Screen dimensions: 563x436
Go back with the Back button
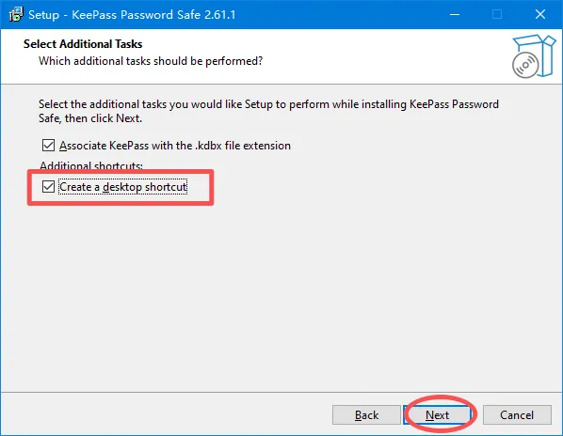(366, 415)
